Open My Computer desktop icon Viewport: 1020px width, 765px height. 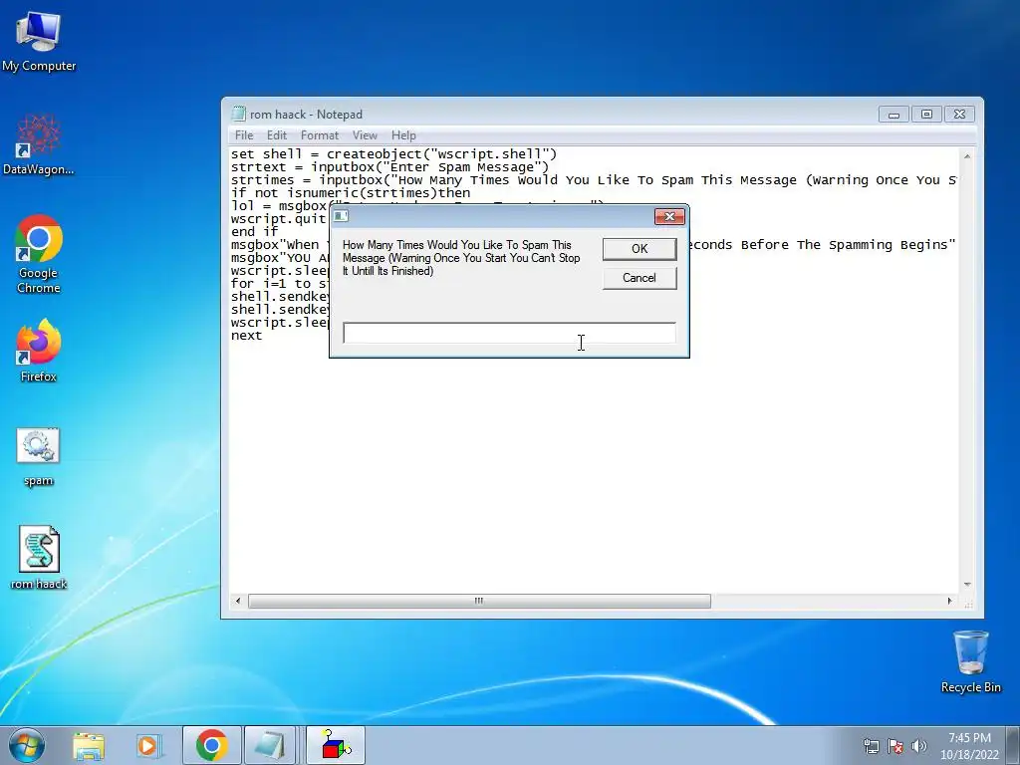(x=39, y=40)
